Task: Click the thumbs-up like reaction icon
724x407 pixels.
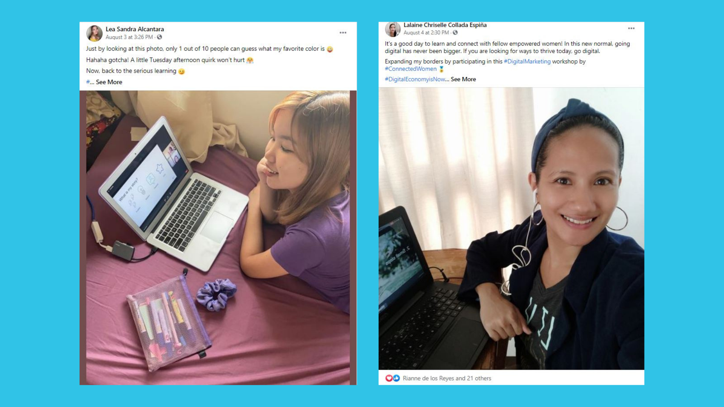Action: (x=396, y=378)
